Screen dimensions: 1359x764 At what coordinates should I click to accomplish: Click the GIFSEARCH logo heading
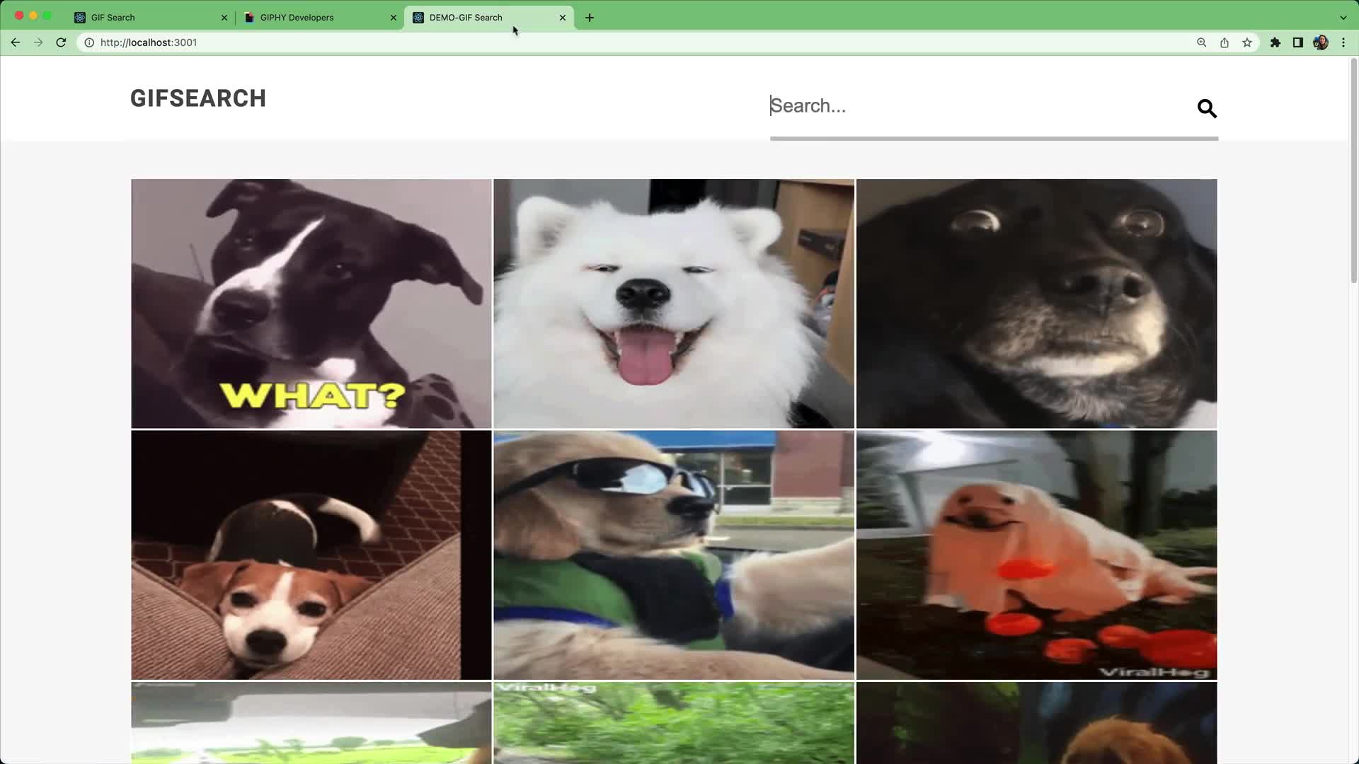pos(198,98)
